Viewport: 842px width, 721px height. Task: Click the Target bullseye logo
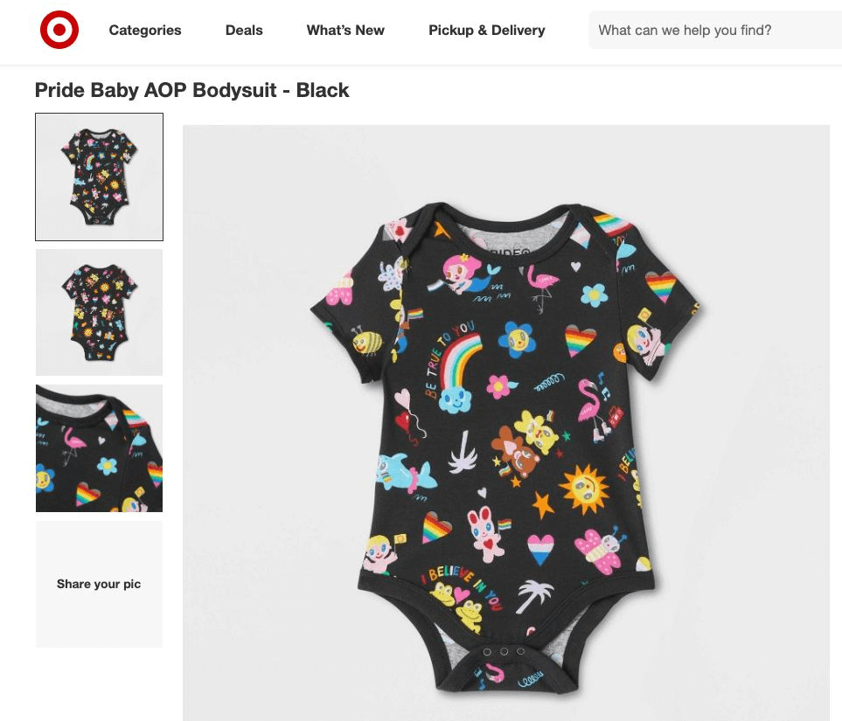coord(59,30)
